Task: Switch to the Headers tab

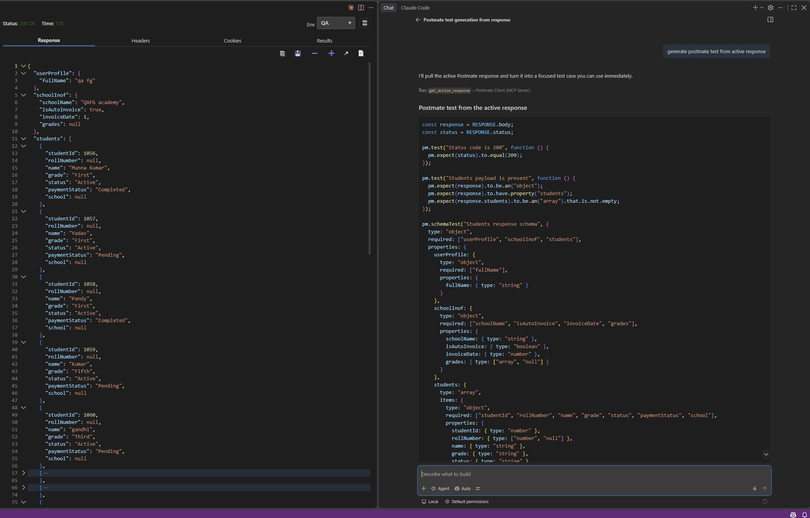Action: tap(141, 41)
